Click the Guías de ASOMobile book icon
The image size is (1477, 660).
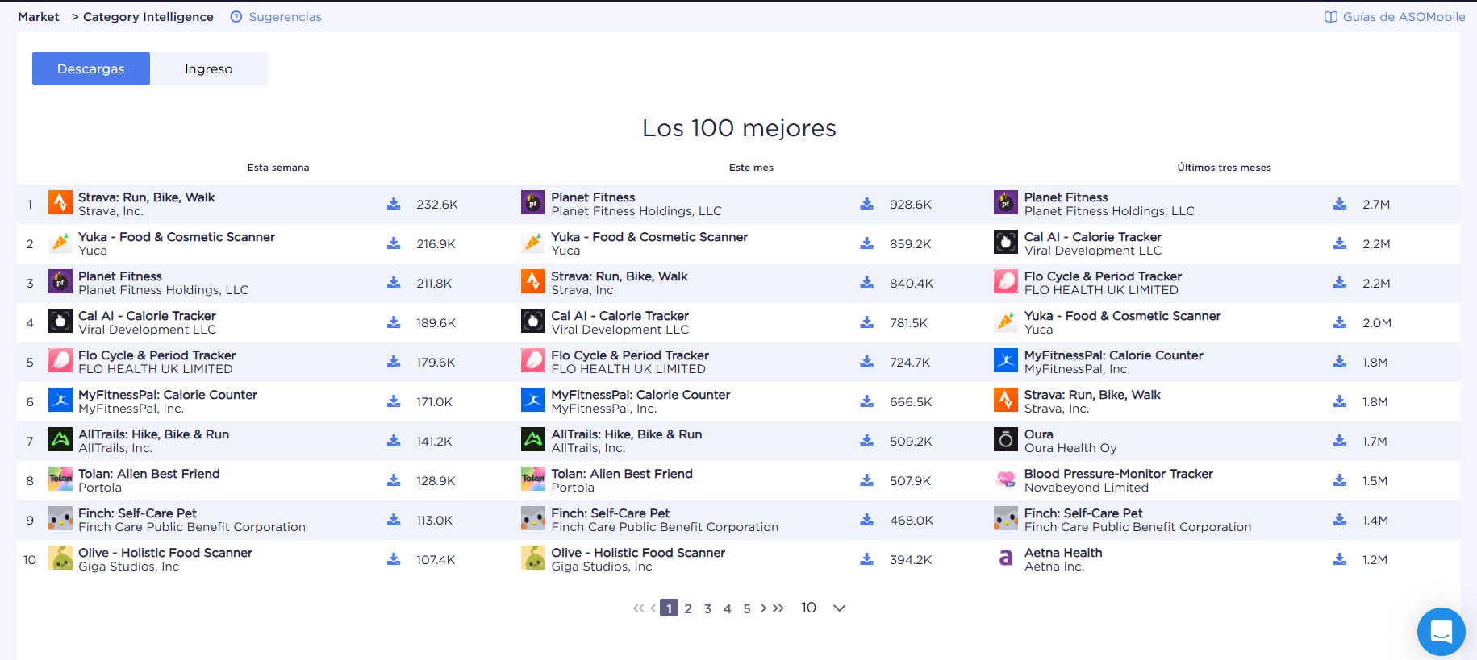click(x=1331, y=17)
